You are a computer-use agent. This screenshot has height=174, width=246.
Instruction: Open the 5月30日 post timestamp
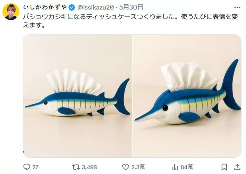pos(131,7)
